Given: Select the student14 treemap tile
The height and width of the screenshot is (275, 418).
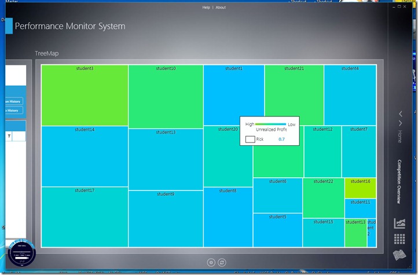Looking at the screenshot, I should [x=85, y=156].
